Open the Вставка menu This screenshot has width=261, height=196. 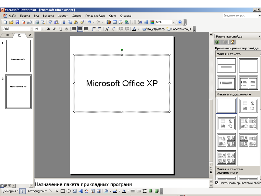[x=48, y=16]
